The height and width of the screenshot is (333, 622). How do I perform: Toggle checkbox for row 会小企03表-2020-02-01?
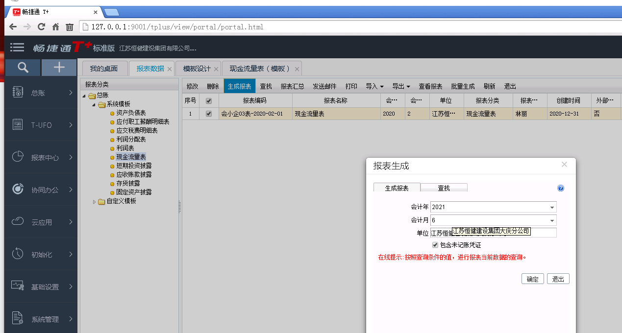click(209, 114)
